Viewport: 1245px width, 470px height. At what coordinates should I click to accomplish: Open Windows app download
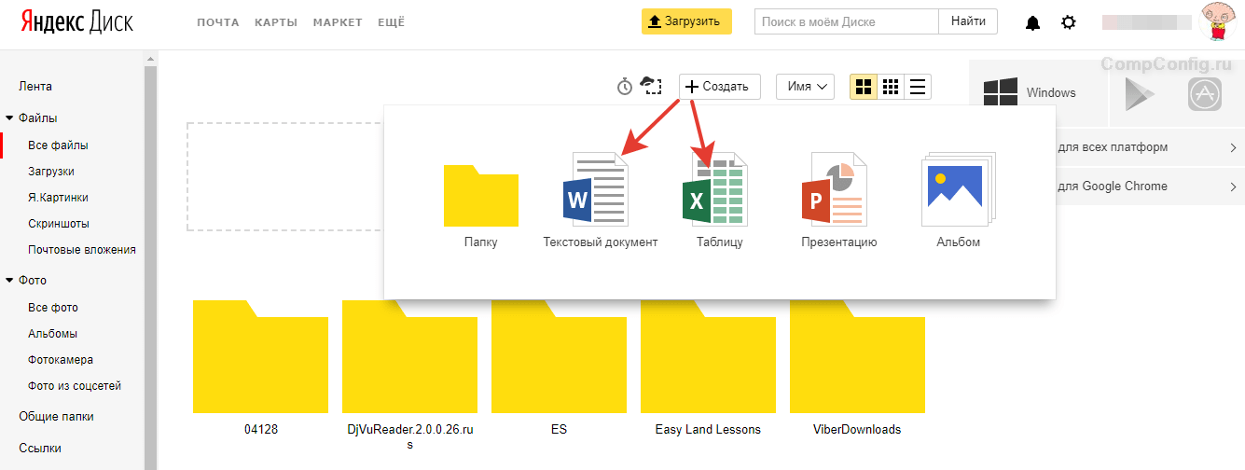point(1038,92)
